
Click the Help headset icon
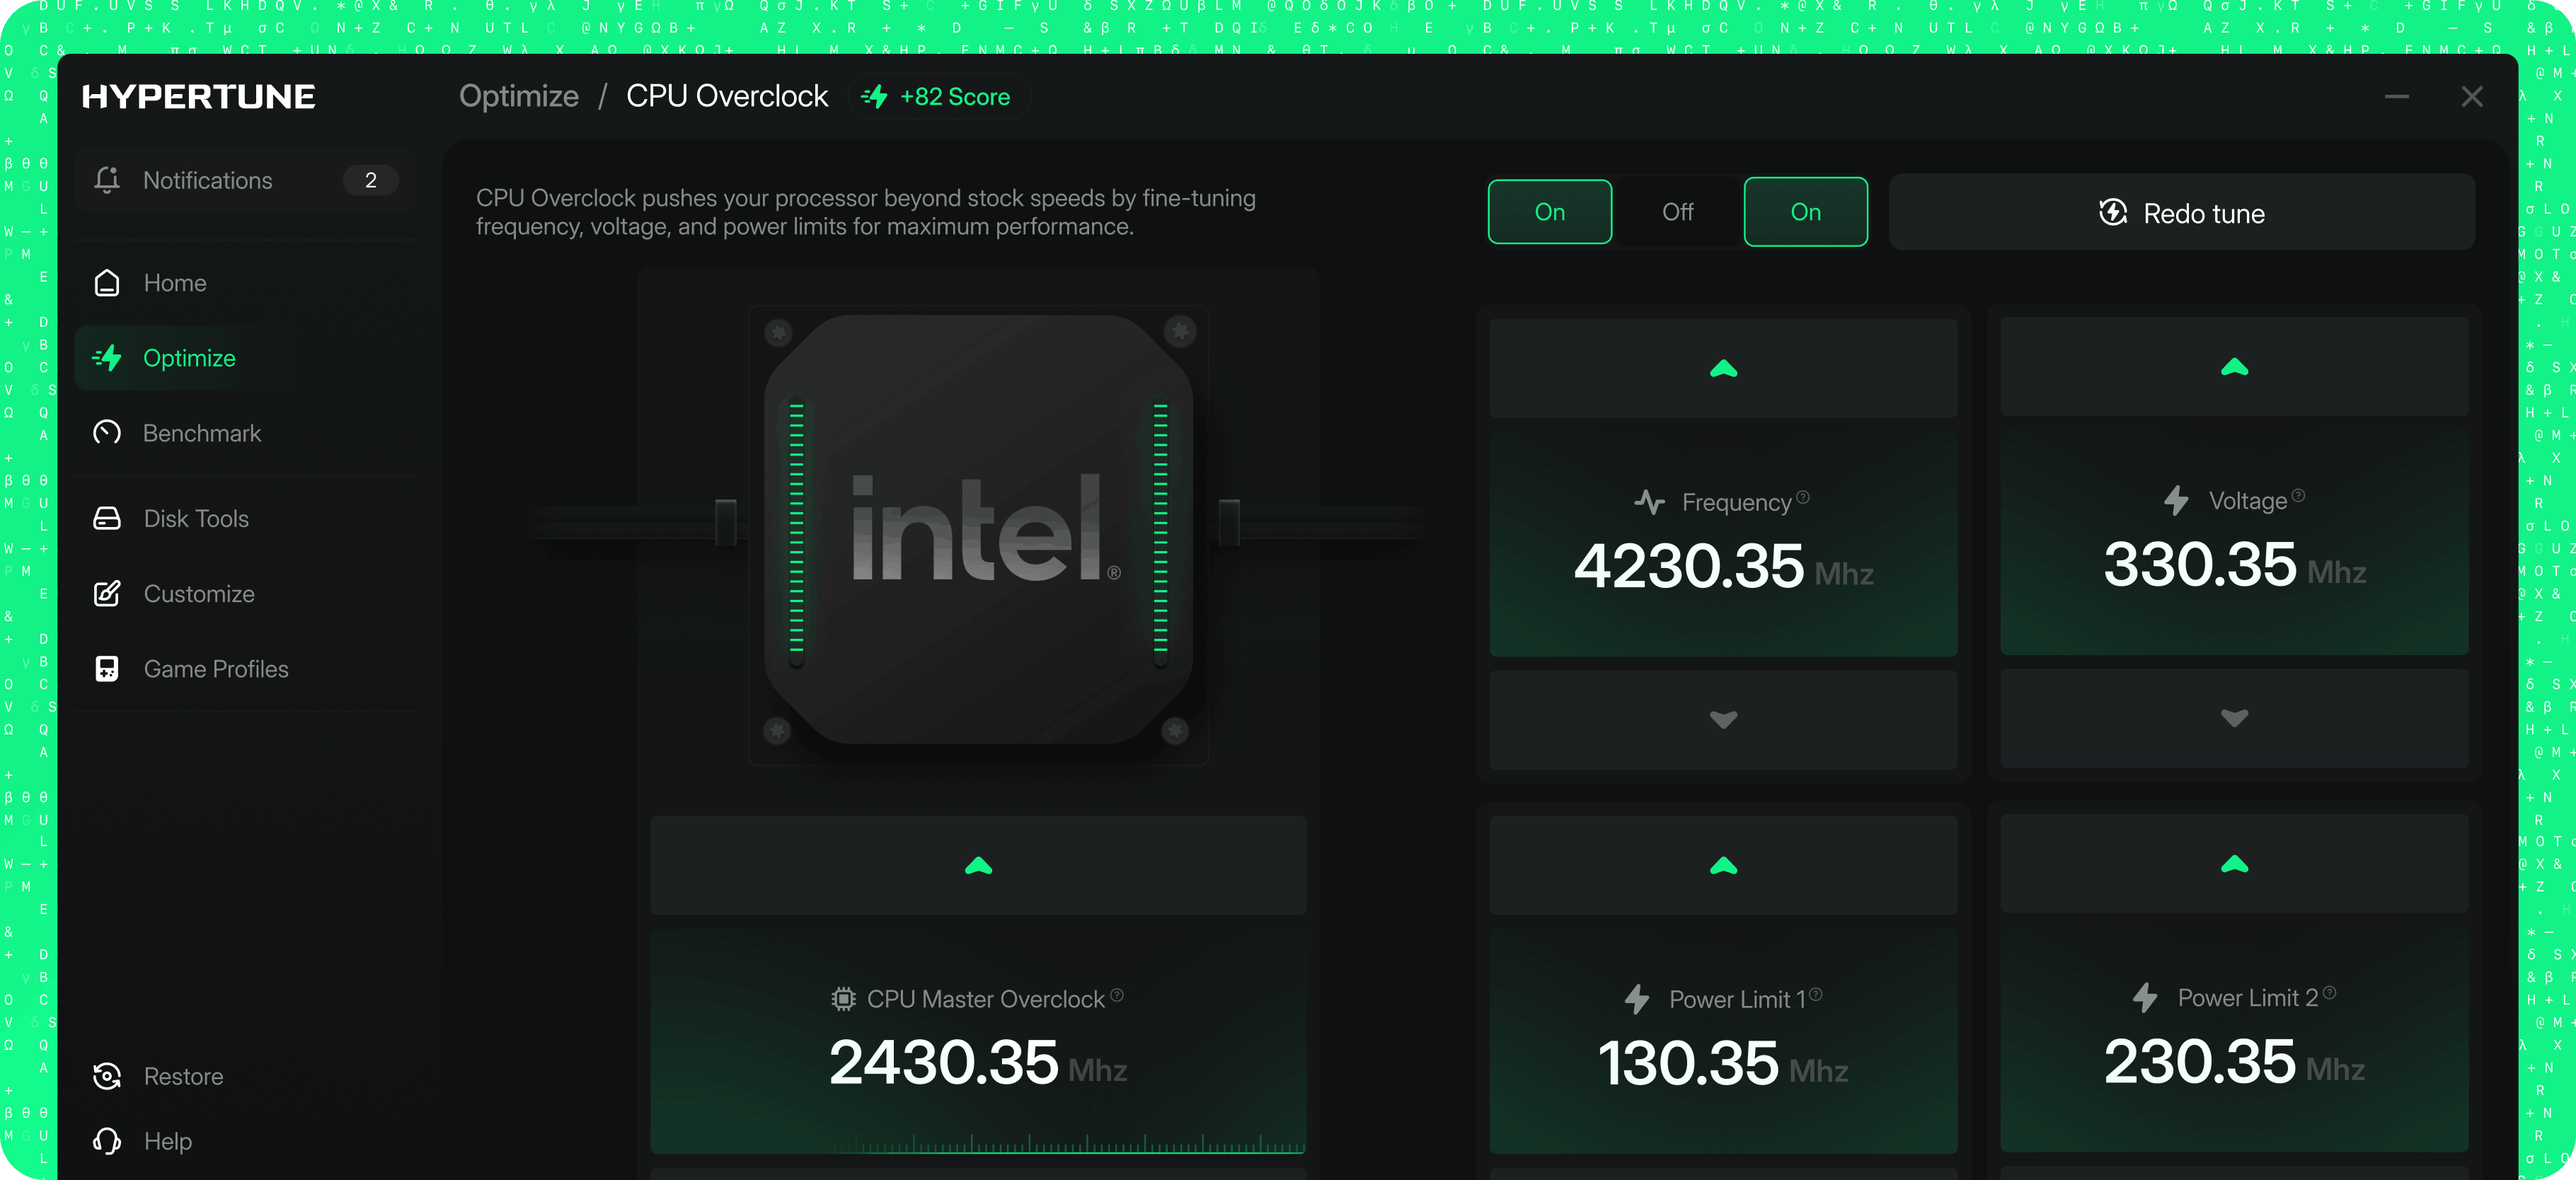(107, 1141)
